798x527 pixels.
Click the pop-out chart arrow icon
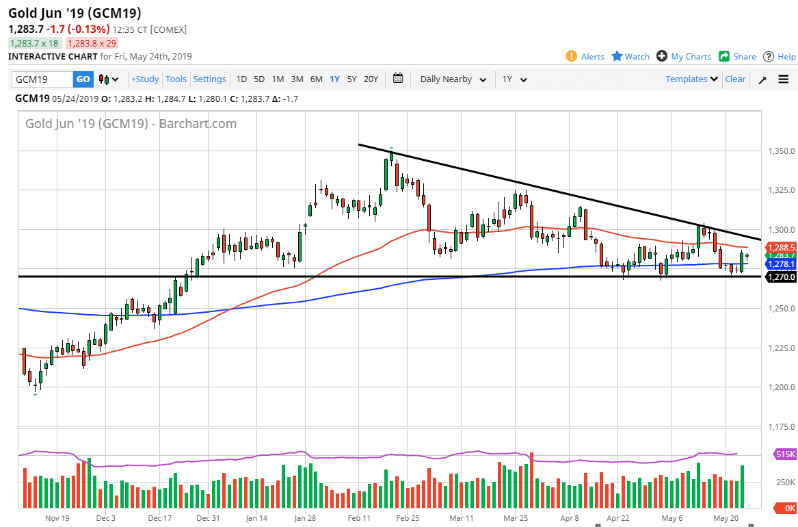coord(762,79)
